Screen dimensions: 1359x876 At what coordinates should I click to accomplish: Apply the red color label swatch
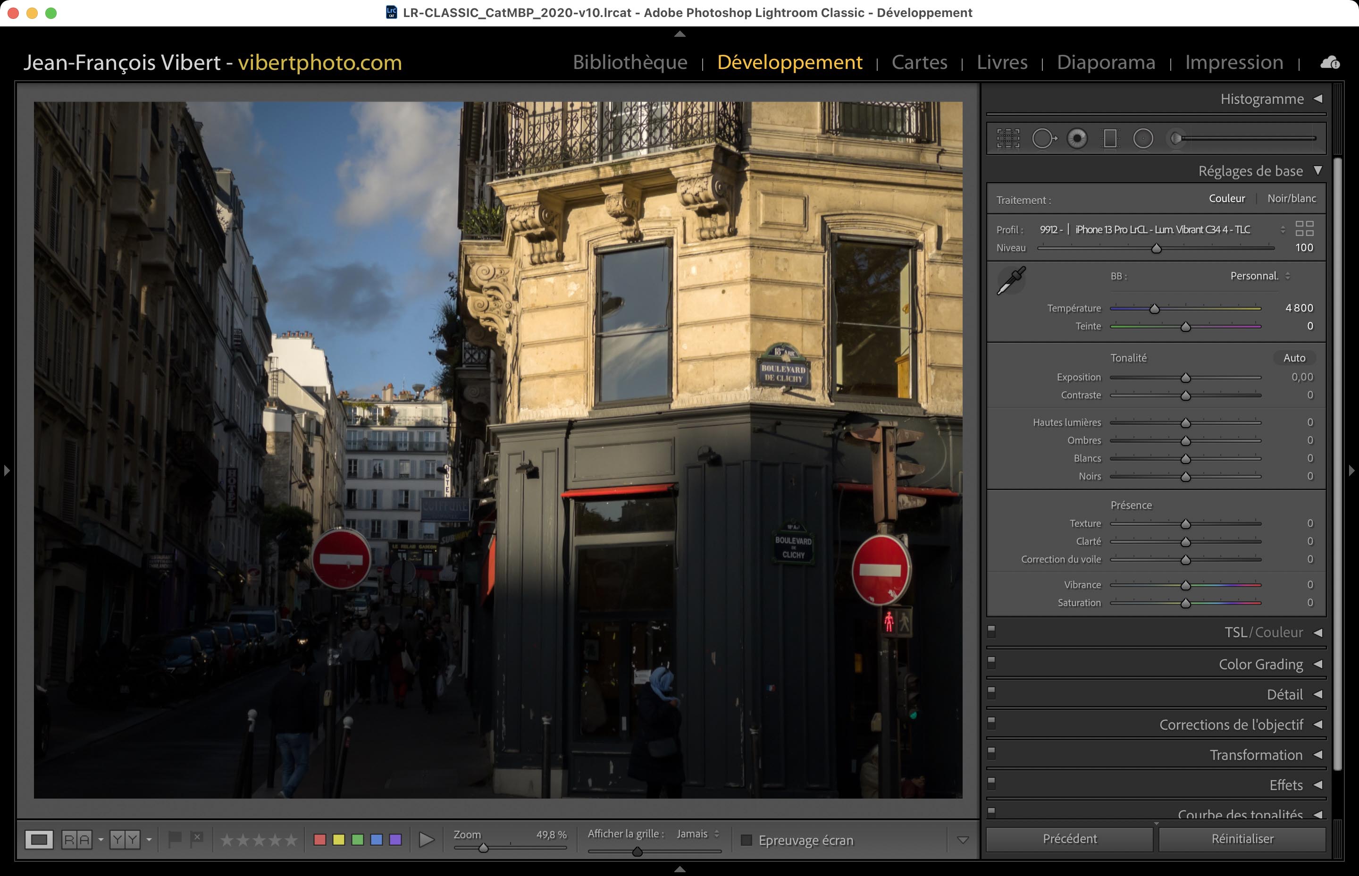[x=319, y=840]
